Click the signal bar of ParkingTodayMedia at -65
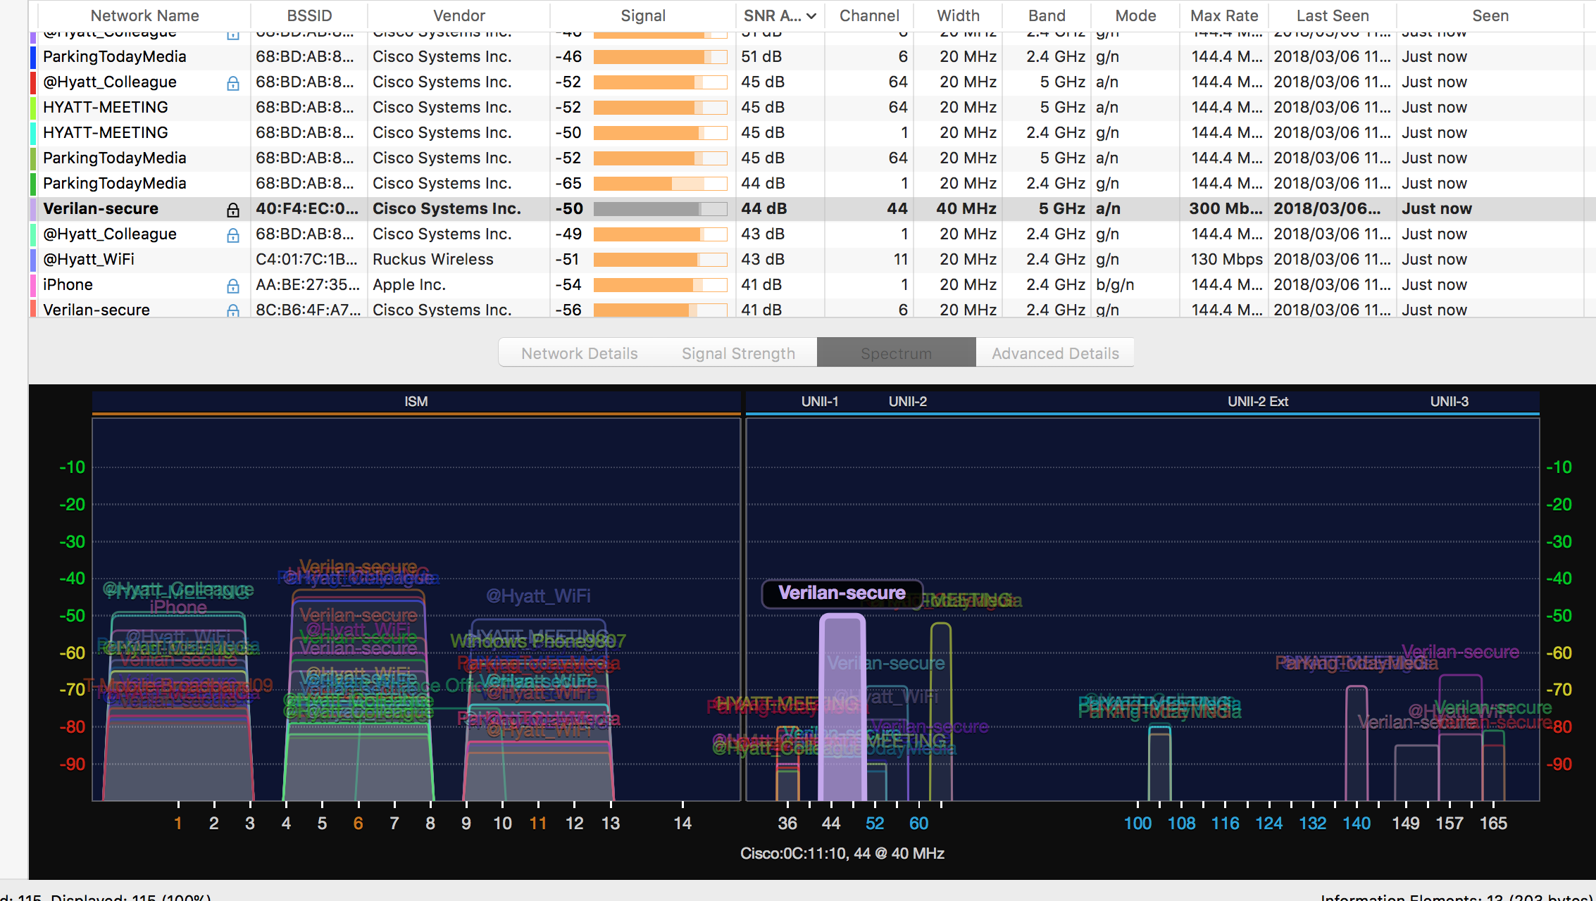Screen dimensions: 1596x901 click(660, 184)
